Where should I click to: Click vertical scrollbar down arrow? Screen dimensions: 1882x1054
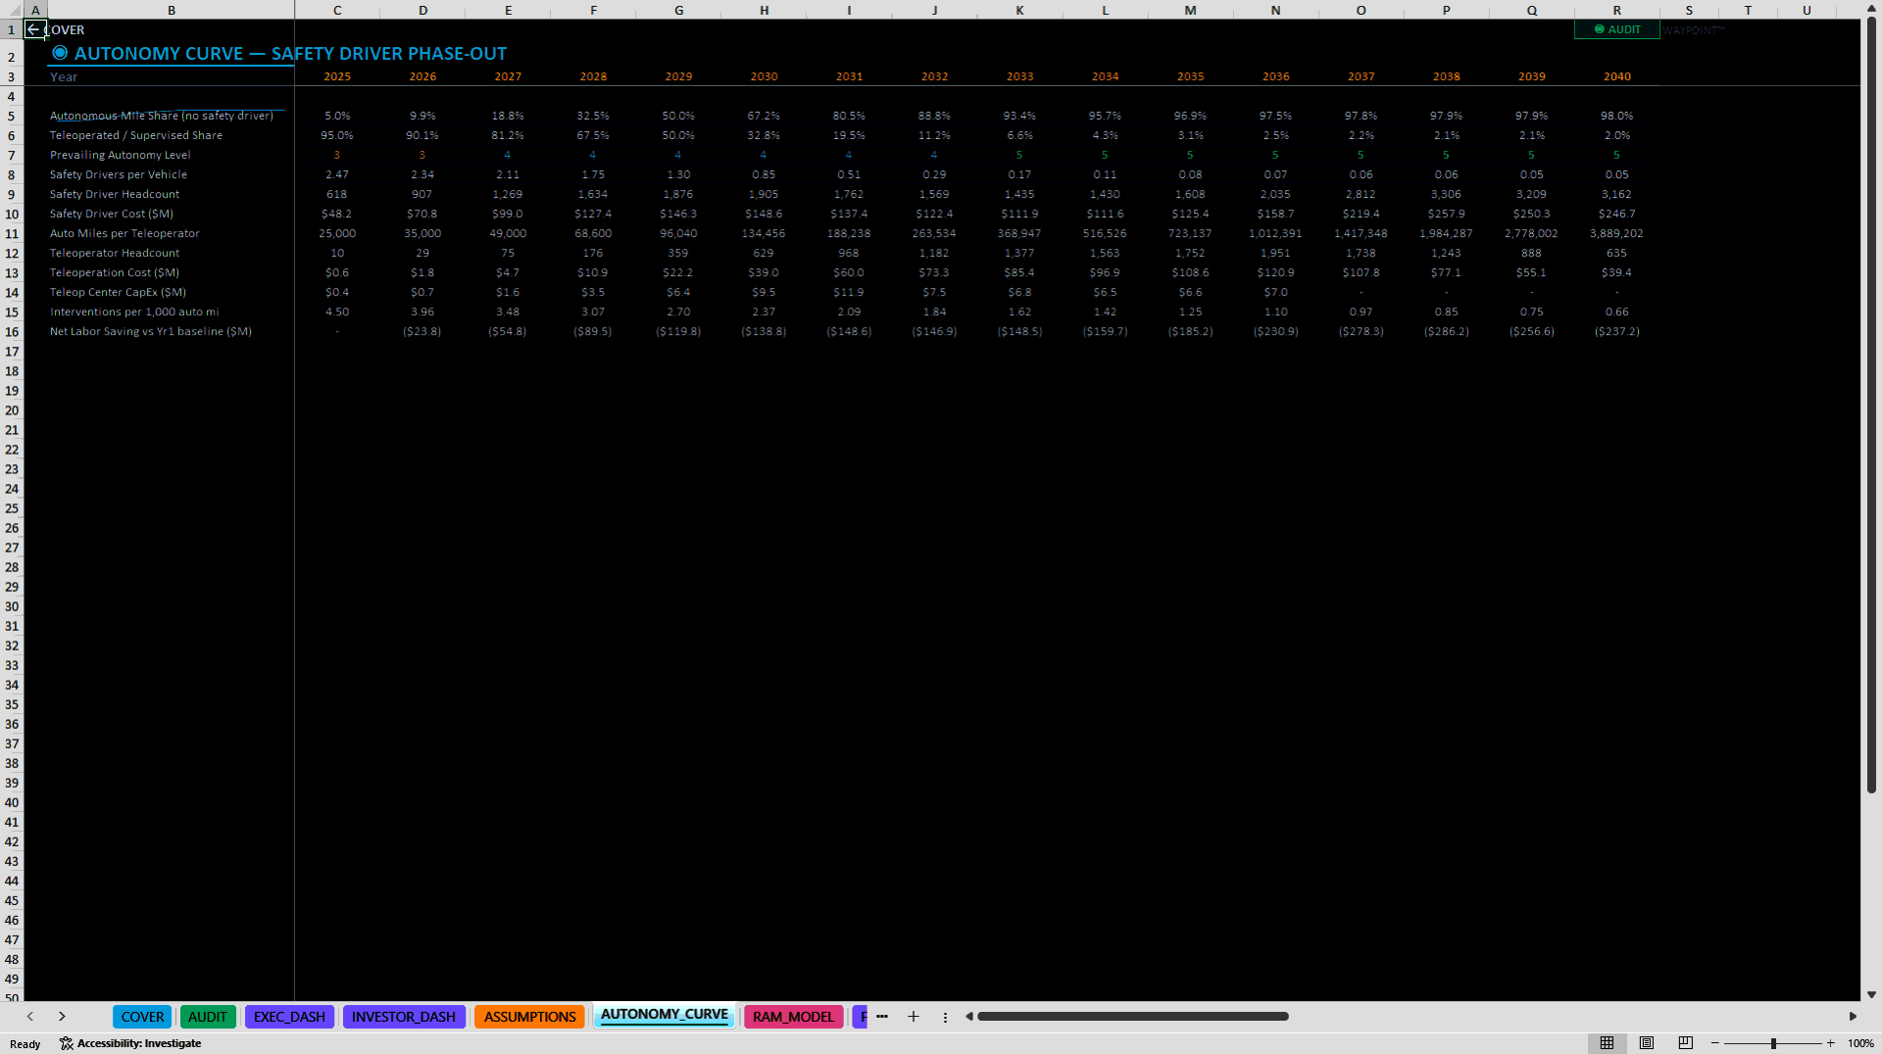click(x=1871, y=994)
